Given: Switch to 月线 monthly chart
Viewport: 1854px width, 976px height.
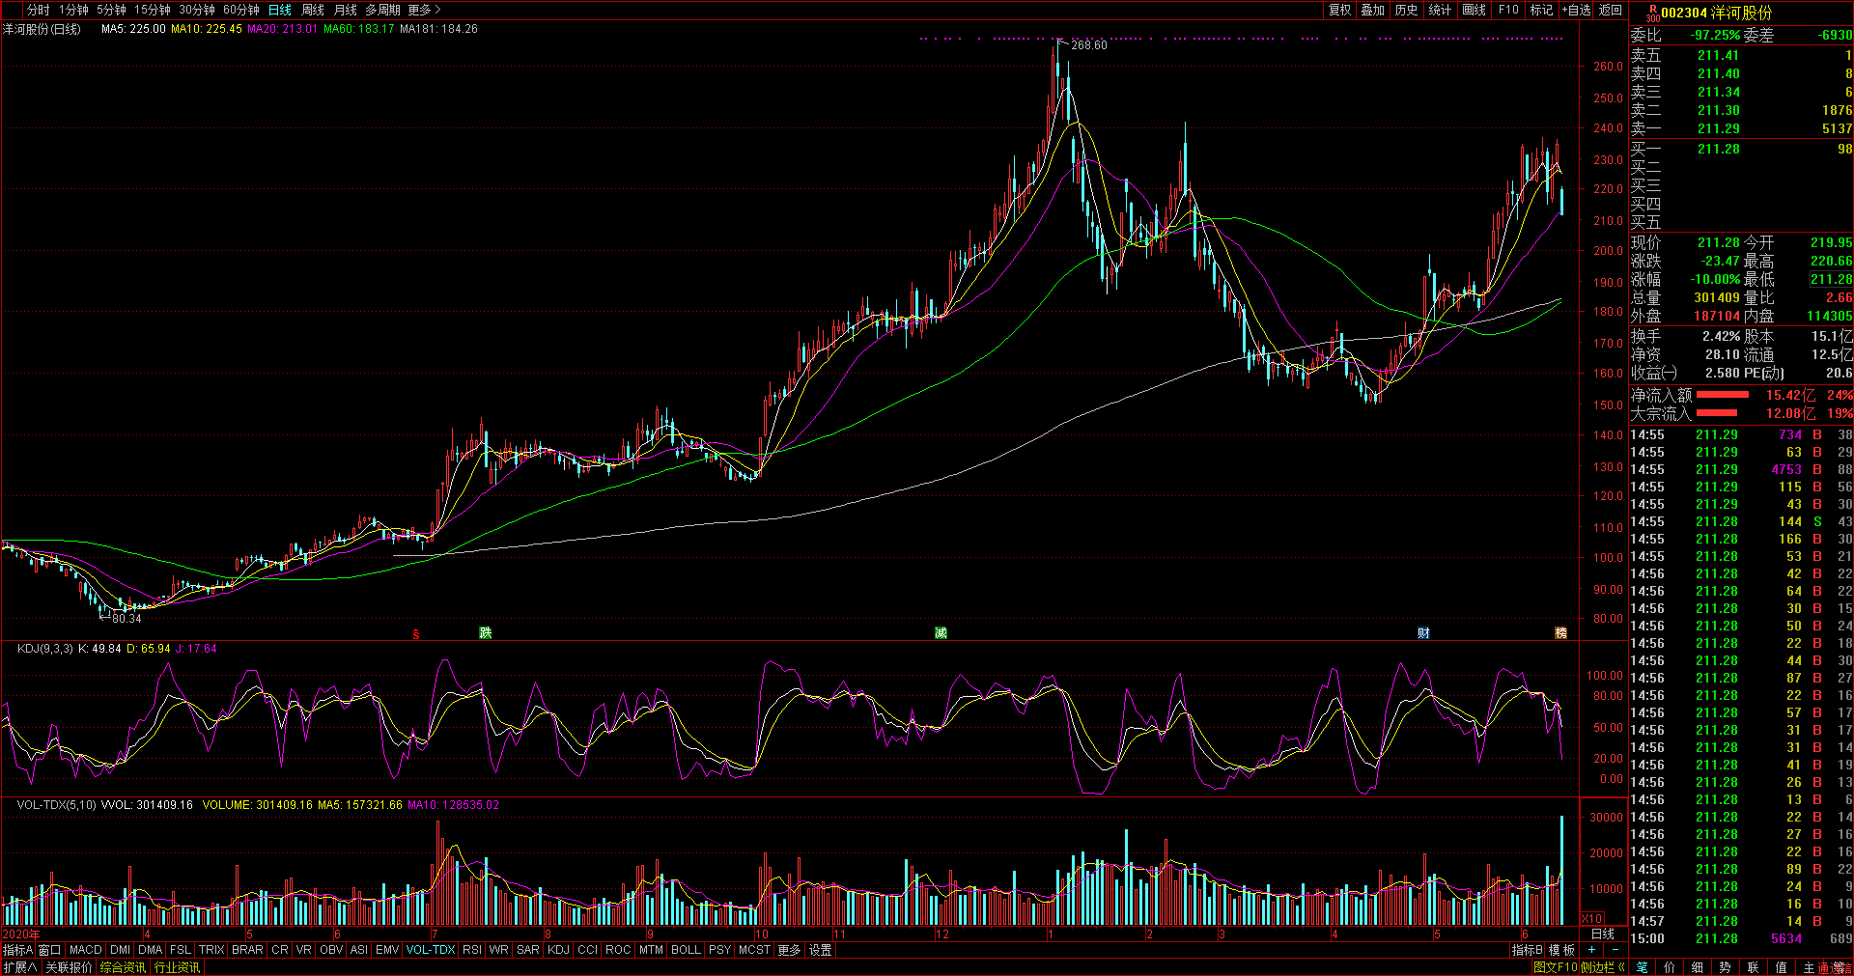Looking at the screenshot, I should pyautogui.click(x=346, y=10).
